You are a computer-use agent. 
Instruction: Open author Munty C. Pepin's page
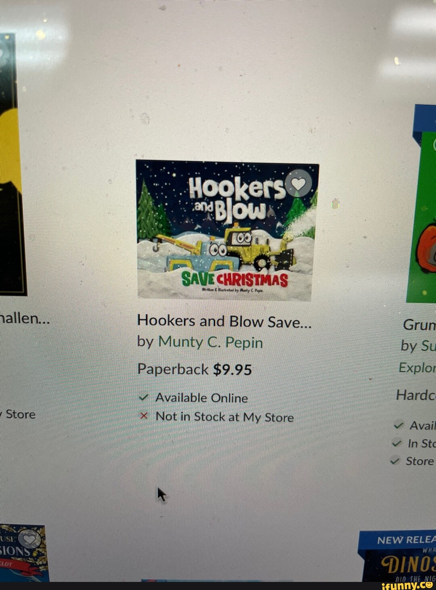coord(210,342)
